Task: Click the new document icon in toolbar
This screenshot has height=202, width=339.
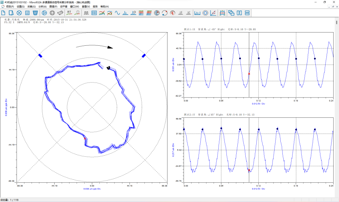Action: pos(3,13)
